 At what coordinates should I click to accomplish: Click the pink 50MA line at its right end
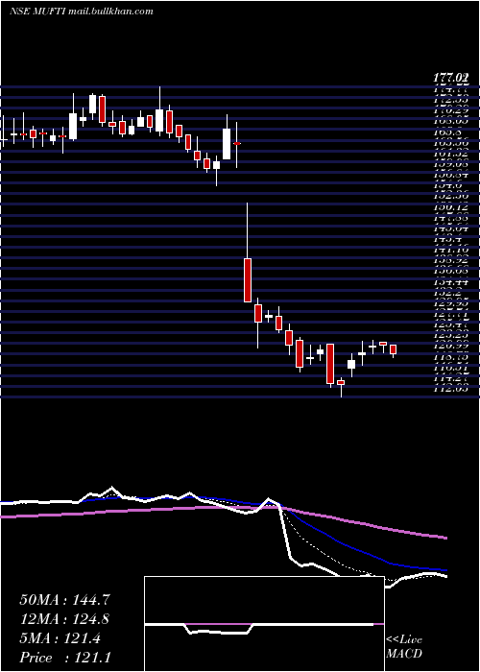coord(444,537)
